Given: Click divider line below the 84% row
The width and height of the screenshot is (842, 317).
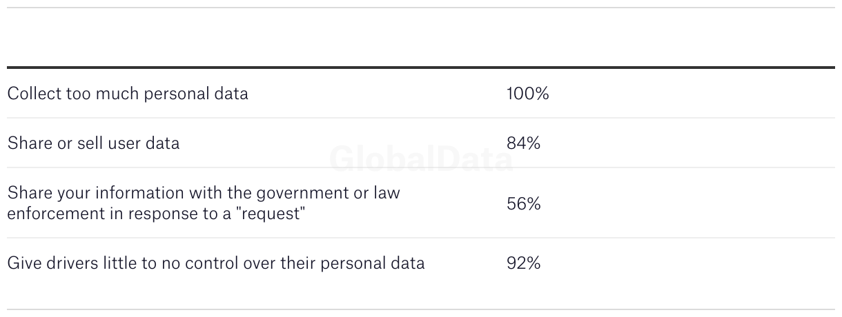Looking at the screenshot, I should tap(421, 167).
